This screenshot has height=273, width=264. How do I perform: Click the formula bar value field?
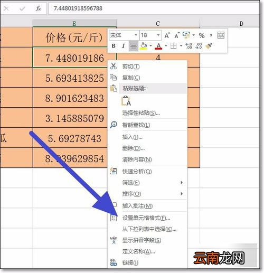[x=154, y=8]
